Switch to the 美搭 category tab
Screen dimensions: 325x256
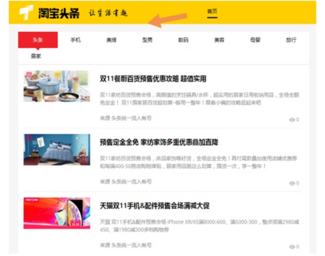tap(111, 40)
